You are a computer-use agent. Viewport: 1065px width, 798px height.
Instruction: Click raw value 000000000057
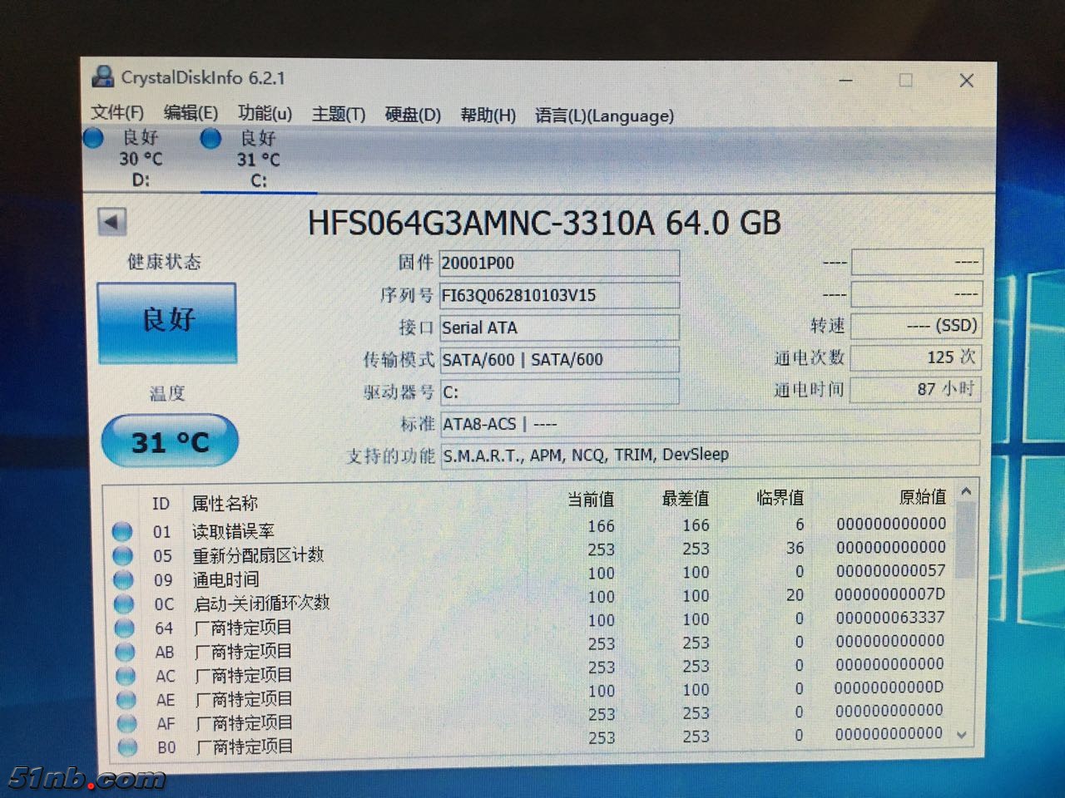coord(890,571)
